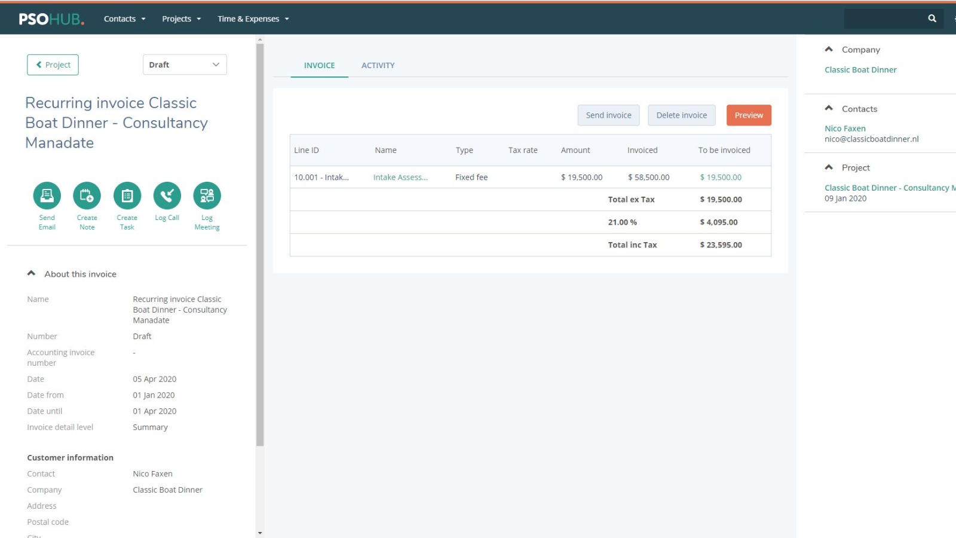Click the Log Meeting icon
956x538 pixels.
pos(207,195)
